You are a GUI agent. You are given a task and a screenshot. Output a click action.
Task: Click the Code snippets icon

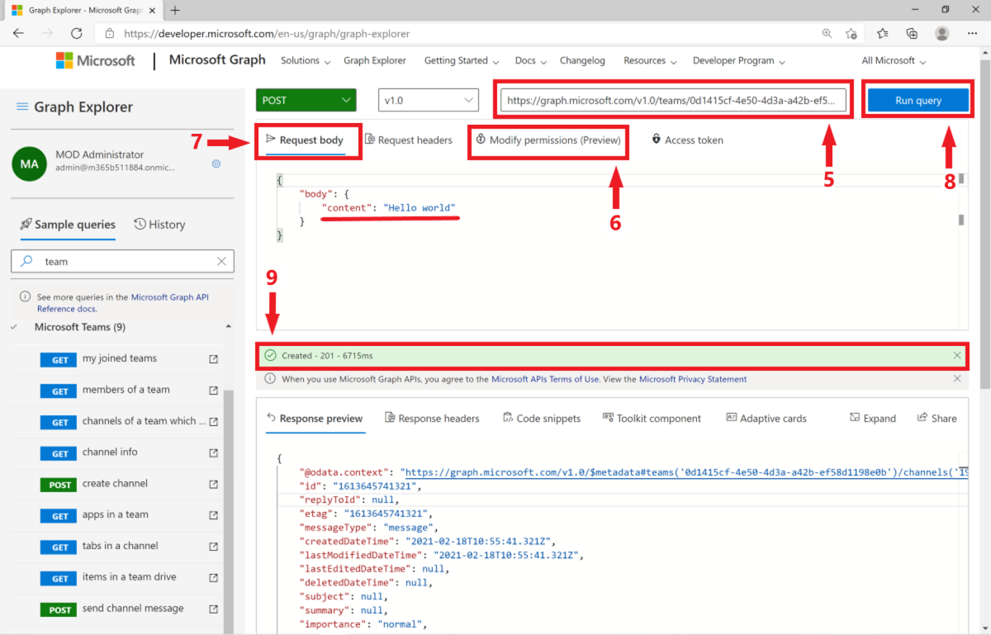click(507, 418)
